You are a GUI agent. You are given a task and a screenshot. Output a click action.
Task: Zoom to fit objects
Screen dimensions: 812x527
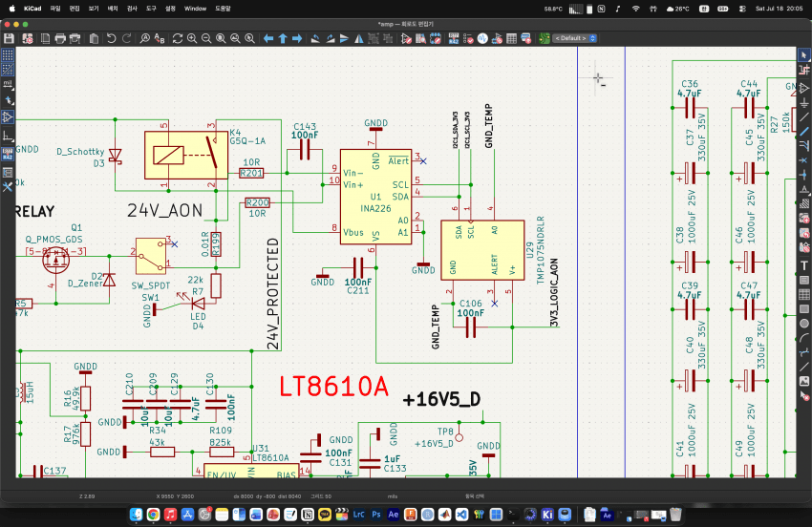[235, 38]
